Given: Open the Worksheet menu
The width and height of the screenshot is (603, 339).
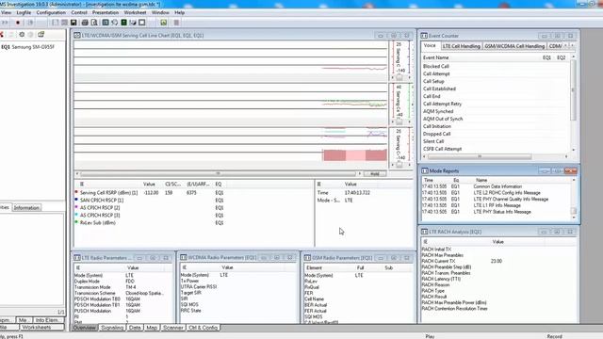Looking at the screenshot, I should click(x=135, y=12).
